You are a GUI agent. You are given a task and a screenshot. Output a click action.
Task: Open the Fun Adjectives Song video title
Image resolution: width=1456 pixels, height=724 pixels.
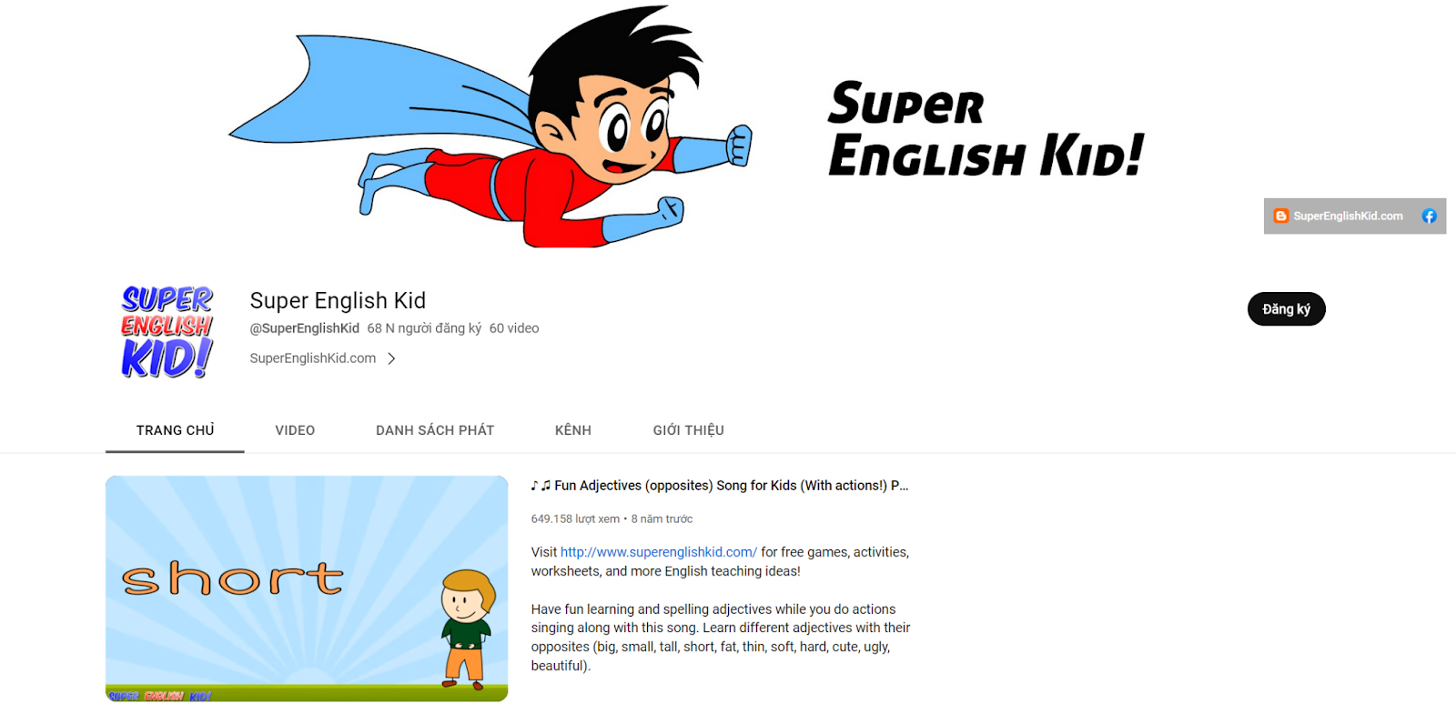coord(720,486)
